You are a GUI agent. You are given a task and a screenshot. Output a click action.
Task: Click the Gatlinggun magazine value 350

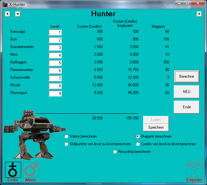click(166, 62)
